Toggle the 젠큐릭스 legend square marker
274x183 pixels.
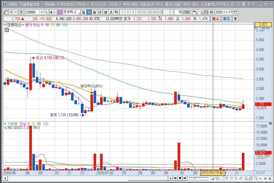(x=5, y=25)
